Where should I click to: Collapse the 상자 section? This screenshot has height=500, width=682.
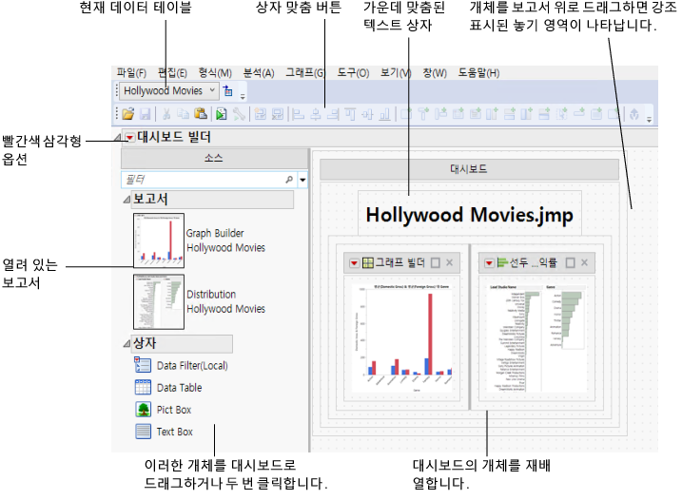(127, 343)
